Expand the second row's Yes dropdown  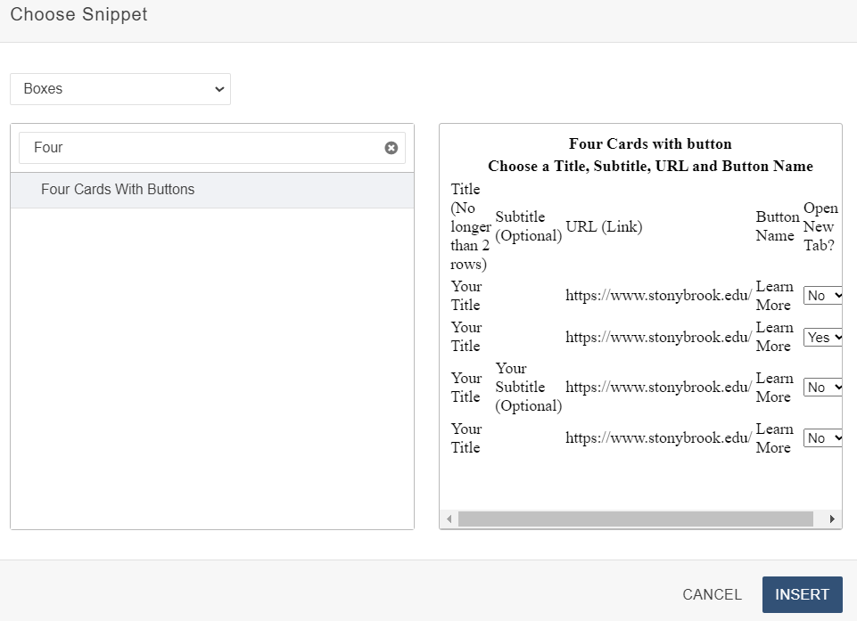click(822, 337)
